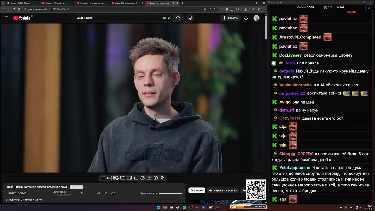Switch to the Христианство незаметно browser tab
The height and width of the screenshot is (211, 375).
(x=92, y=3)
